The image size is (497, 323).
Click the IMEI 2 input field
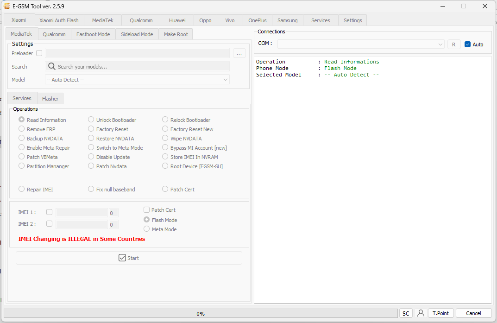click(x=82, y=224)
